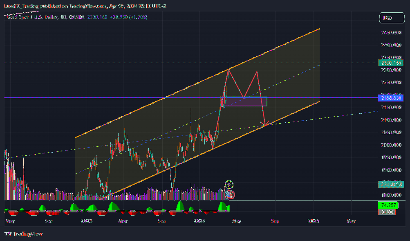This screenshot has height=241, width=410.
Task: Click the +38.950 (+1.70%) price change
Action: click(x=129, y=17)
